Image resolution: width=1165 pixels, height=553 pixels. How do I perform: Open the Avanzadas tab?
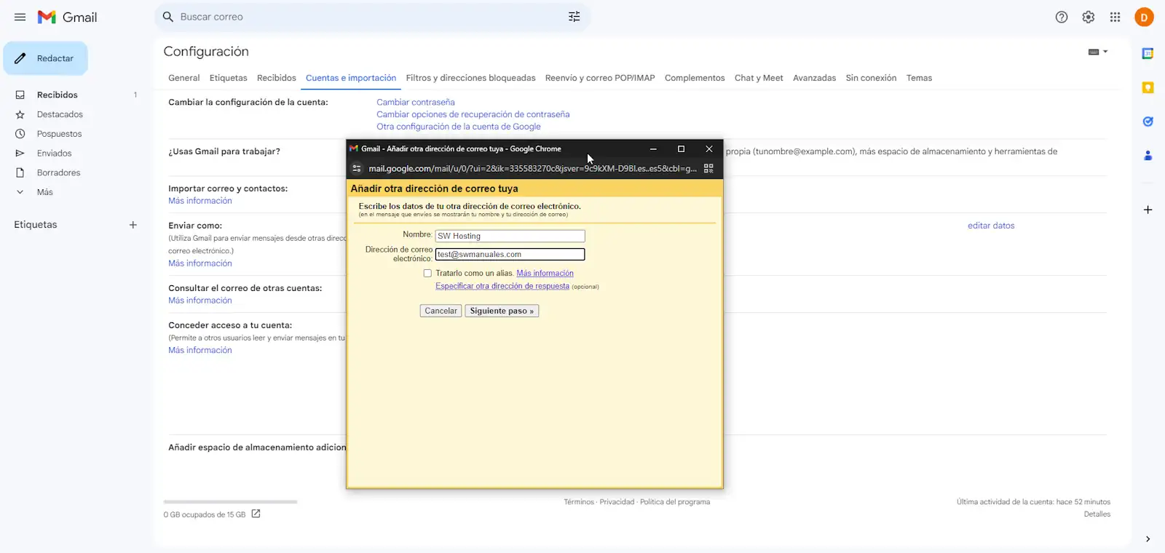coord(814,78)
